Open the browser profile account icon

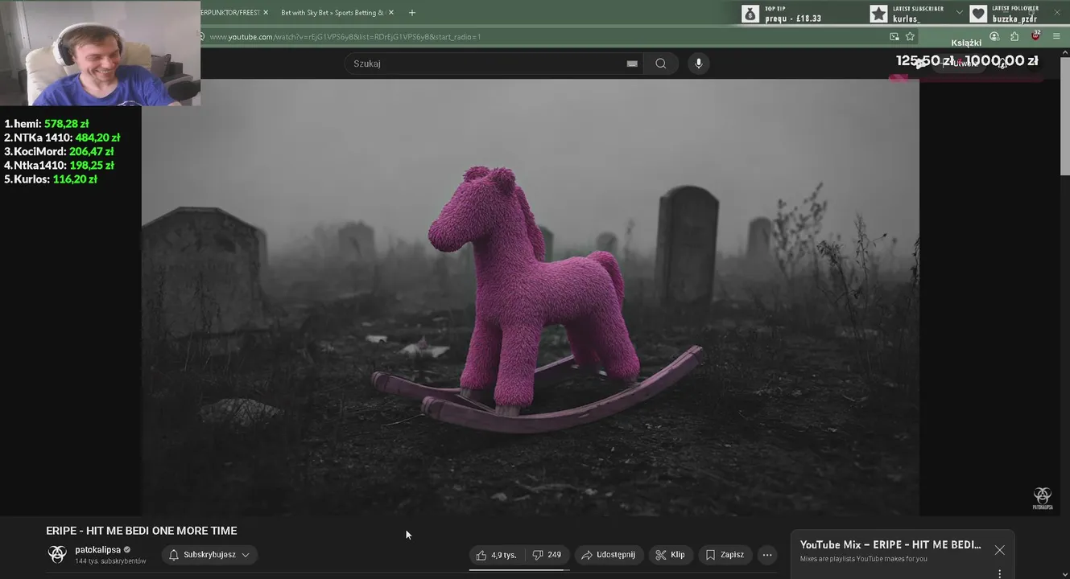coord(994,36)
